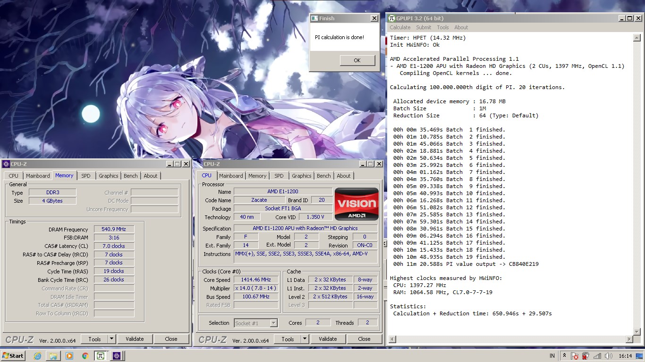Open the Action Center flag icon
Viewport: 645px width, 362px height.
[575, 356]
